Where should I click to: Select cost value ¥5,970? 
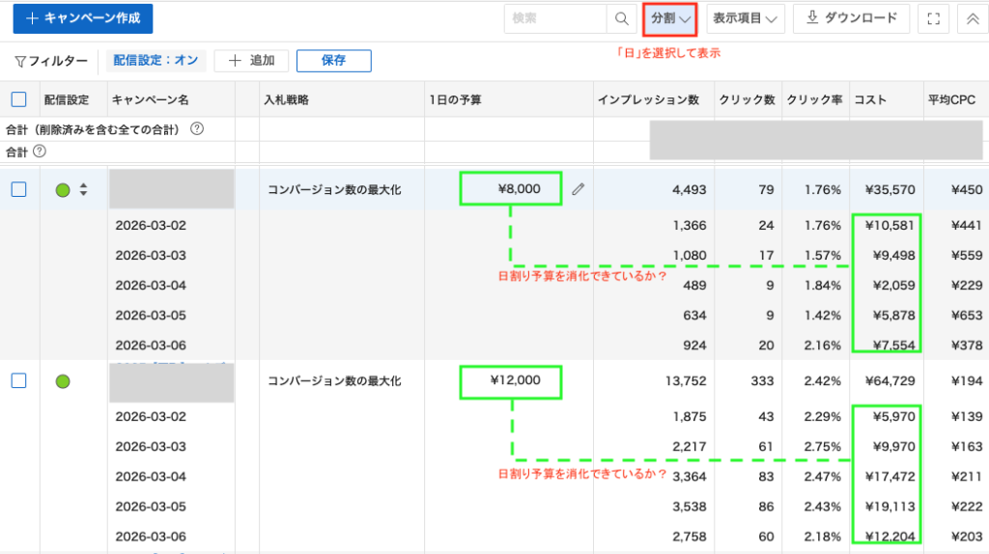click(x=893, y=416)
